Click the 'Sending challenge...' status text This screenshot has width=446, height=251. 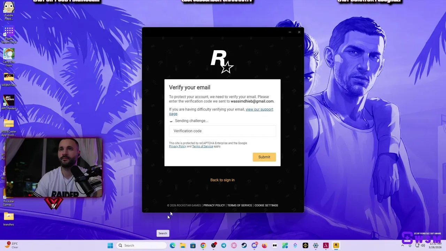(x=192, y=121)
